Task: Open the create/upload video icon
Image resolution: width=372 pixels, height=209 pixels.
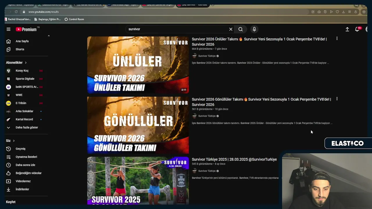Action: [347, 29]
